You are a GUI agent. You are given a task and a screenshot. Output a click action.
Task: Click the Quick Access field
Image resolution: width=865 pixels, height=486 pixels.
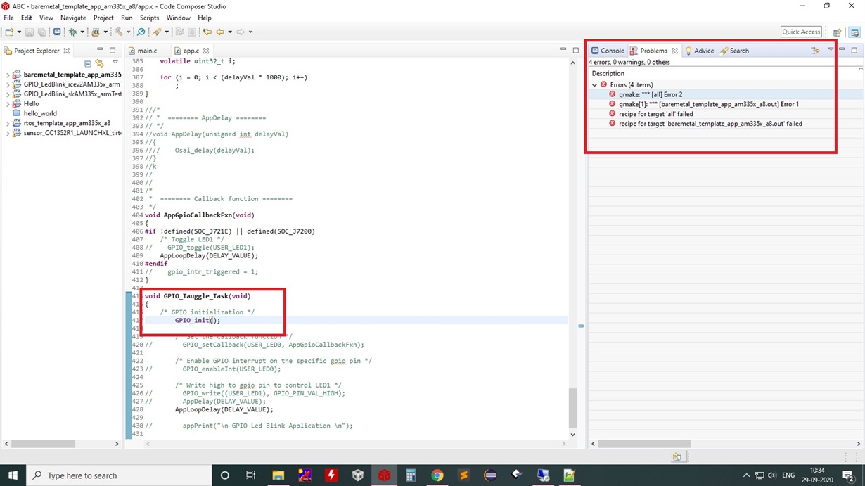point(801,32)
